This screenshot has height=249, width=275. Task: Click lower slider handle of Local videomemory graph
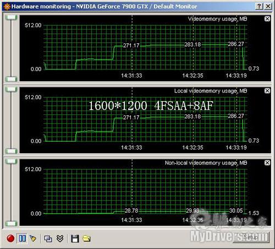click(12, 151)
